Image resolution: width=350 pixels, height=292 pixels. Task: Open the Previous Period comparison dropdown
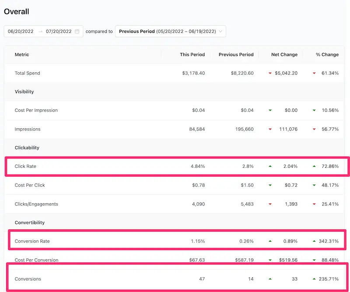pyautogui.click(x=171, y=31)
